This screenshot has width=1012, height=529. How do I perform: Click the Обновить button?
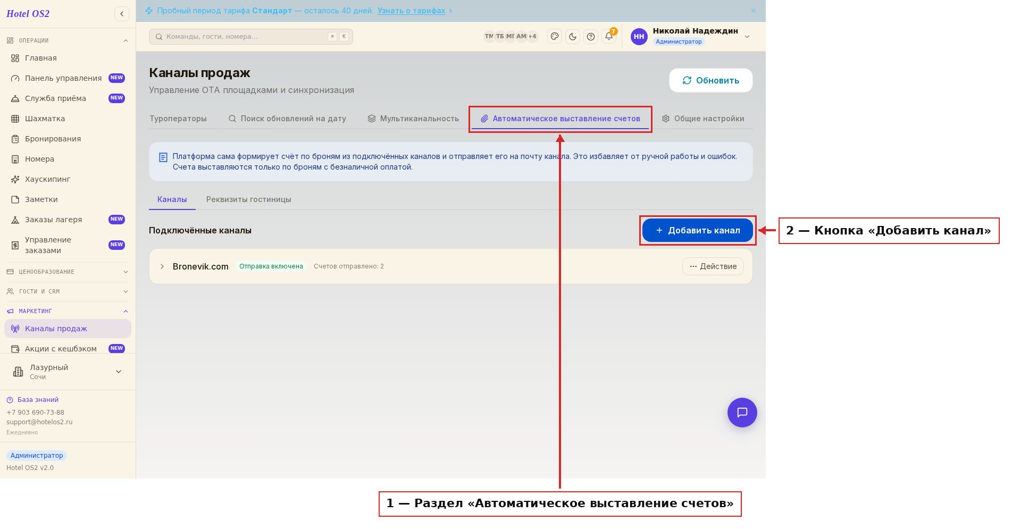[x=711, y=80]
